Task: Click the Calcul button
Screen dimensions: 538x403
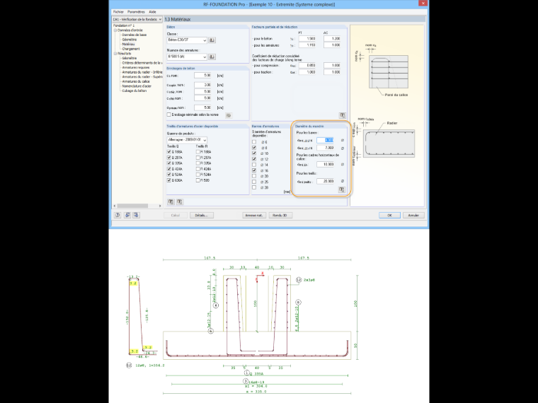Action: 176,215
